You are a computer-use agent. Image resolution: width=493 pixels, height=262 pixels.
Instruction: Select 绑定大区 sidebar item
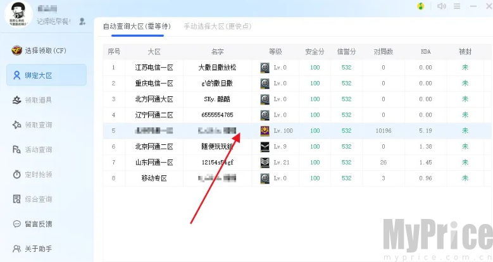[46, 75]
